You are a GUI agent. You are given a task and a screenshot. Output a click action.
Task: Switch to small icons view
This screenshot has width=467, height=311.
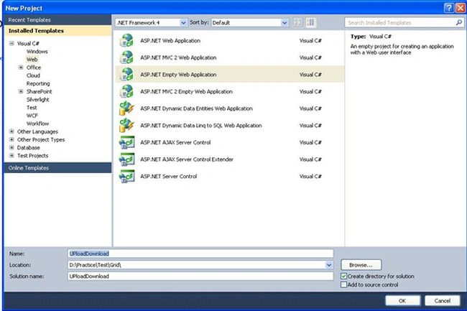[297, 22]
